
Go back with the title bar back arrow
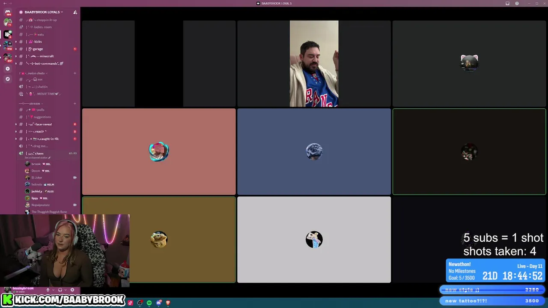[x=5, y=3]
